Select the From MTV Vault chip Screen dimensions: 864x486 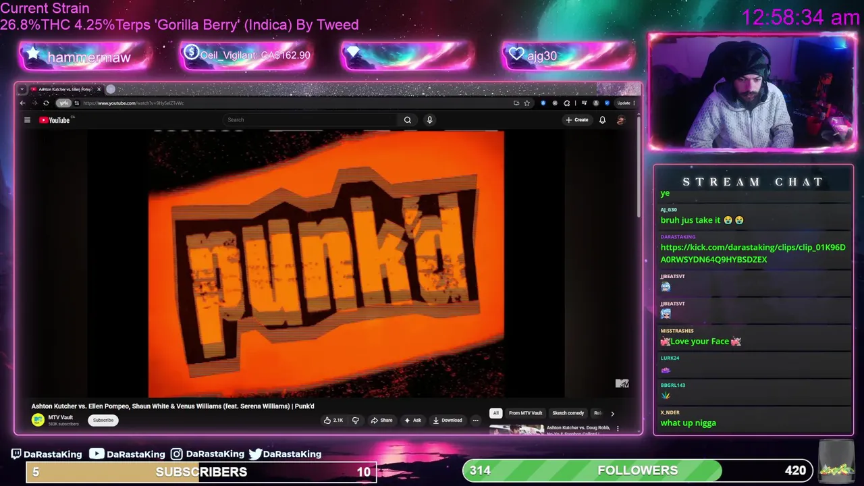coord(525,413)
